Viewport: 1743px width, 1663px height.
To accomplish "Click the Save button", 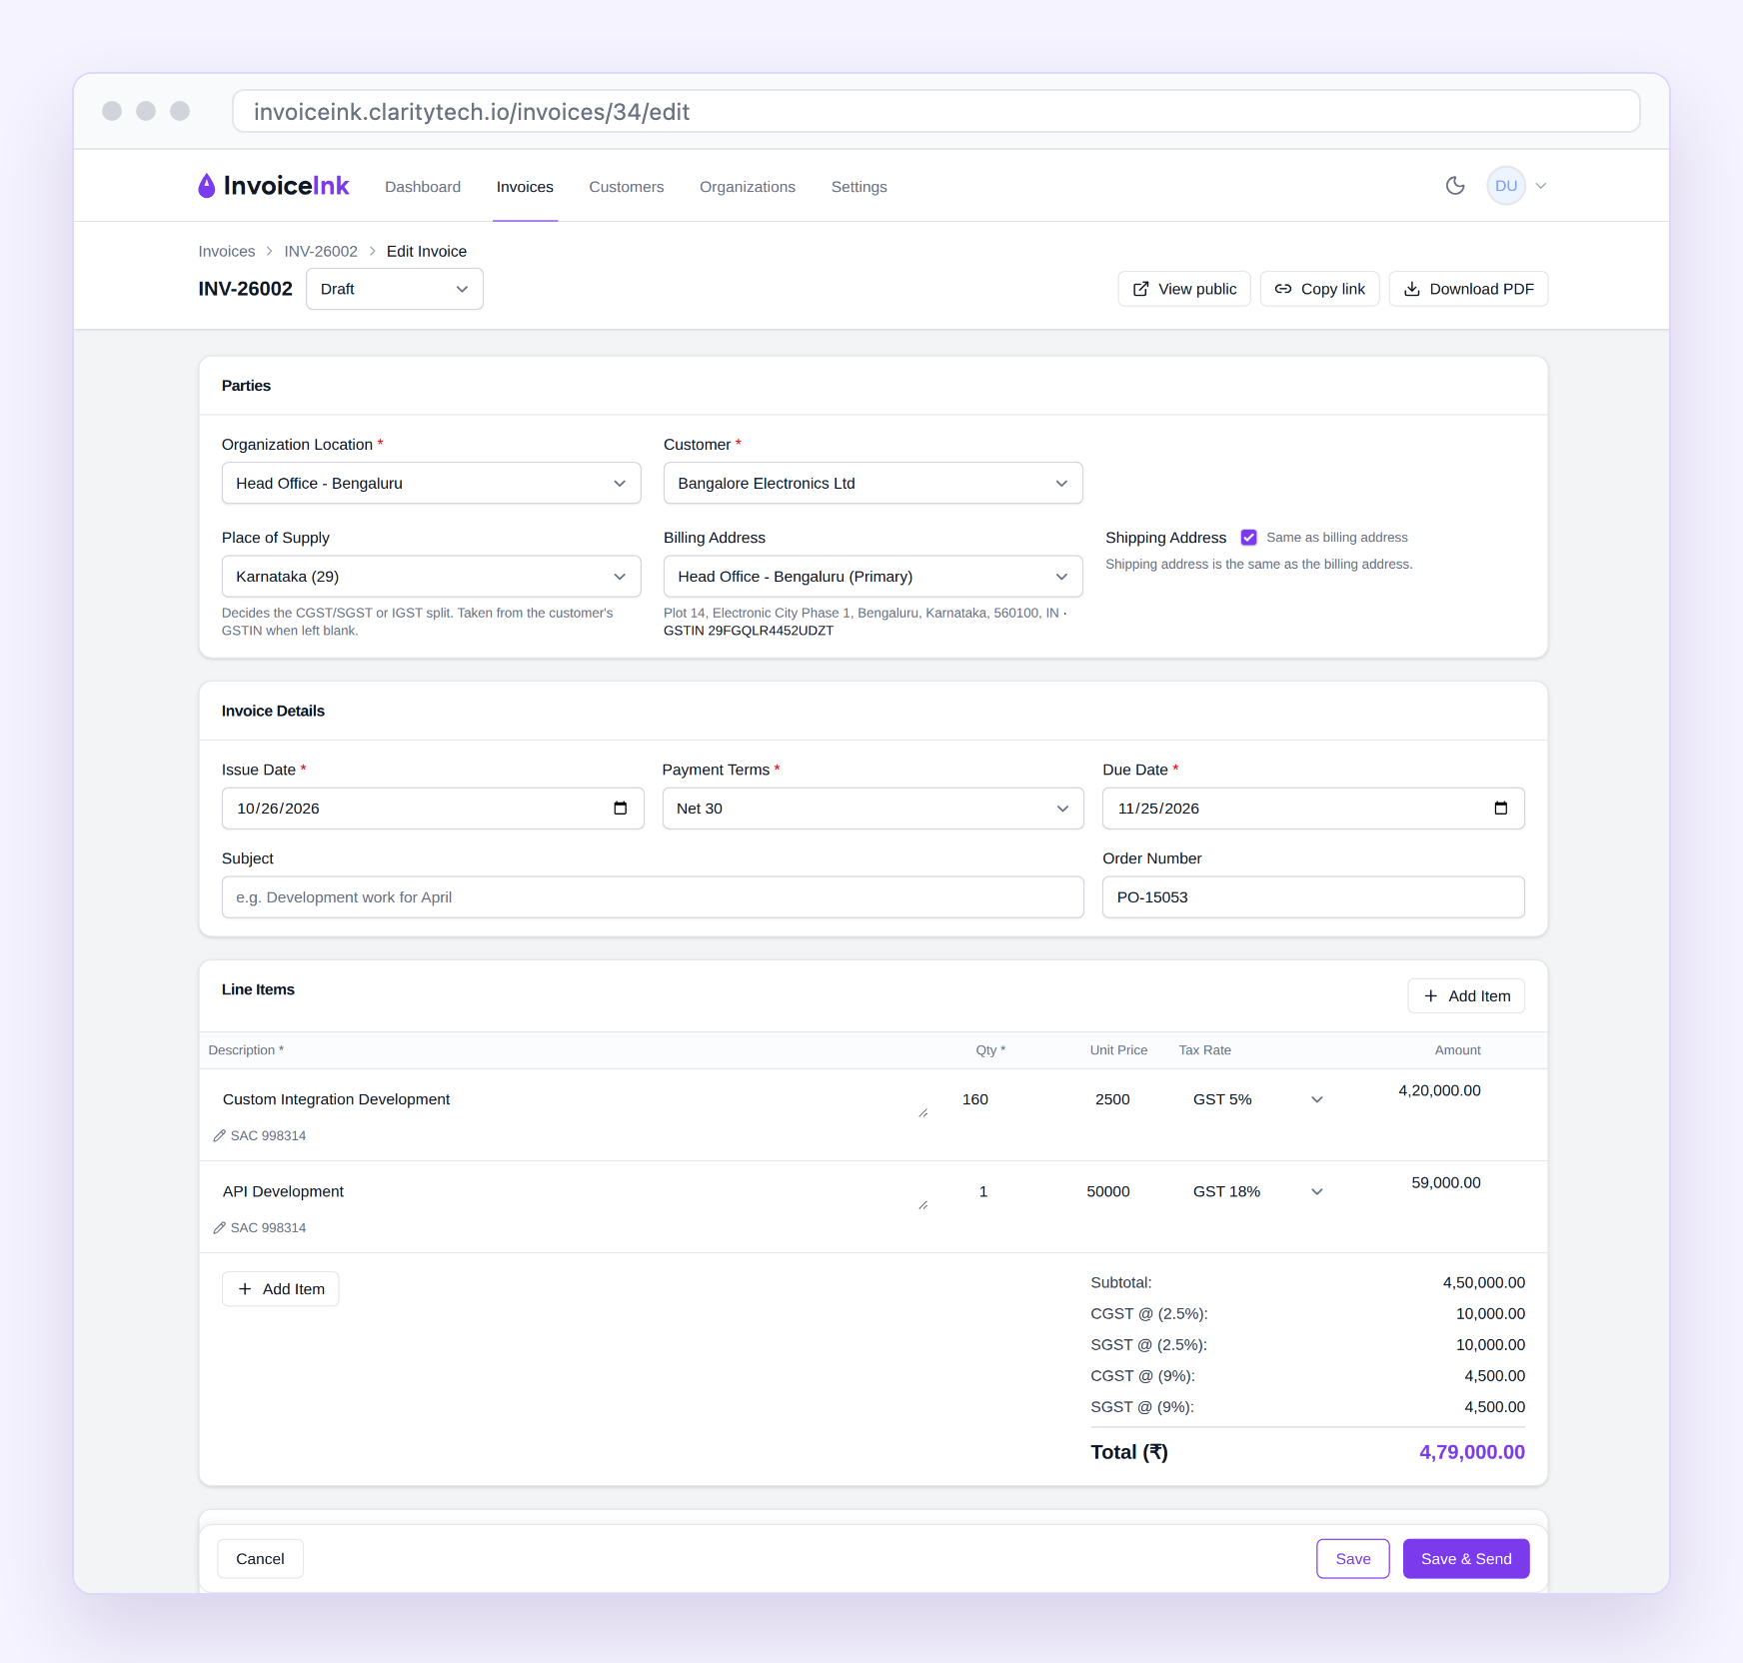I will click(x=1353, y=1559).
